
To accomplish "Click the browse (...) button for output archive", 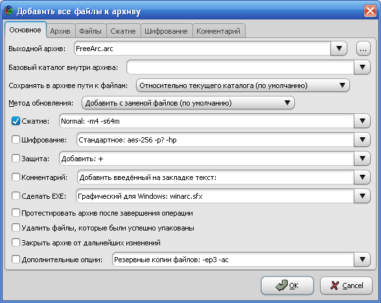I will click(364, 49).
